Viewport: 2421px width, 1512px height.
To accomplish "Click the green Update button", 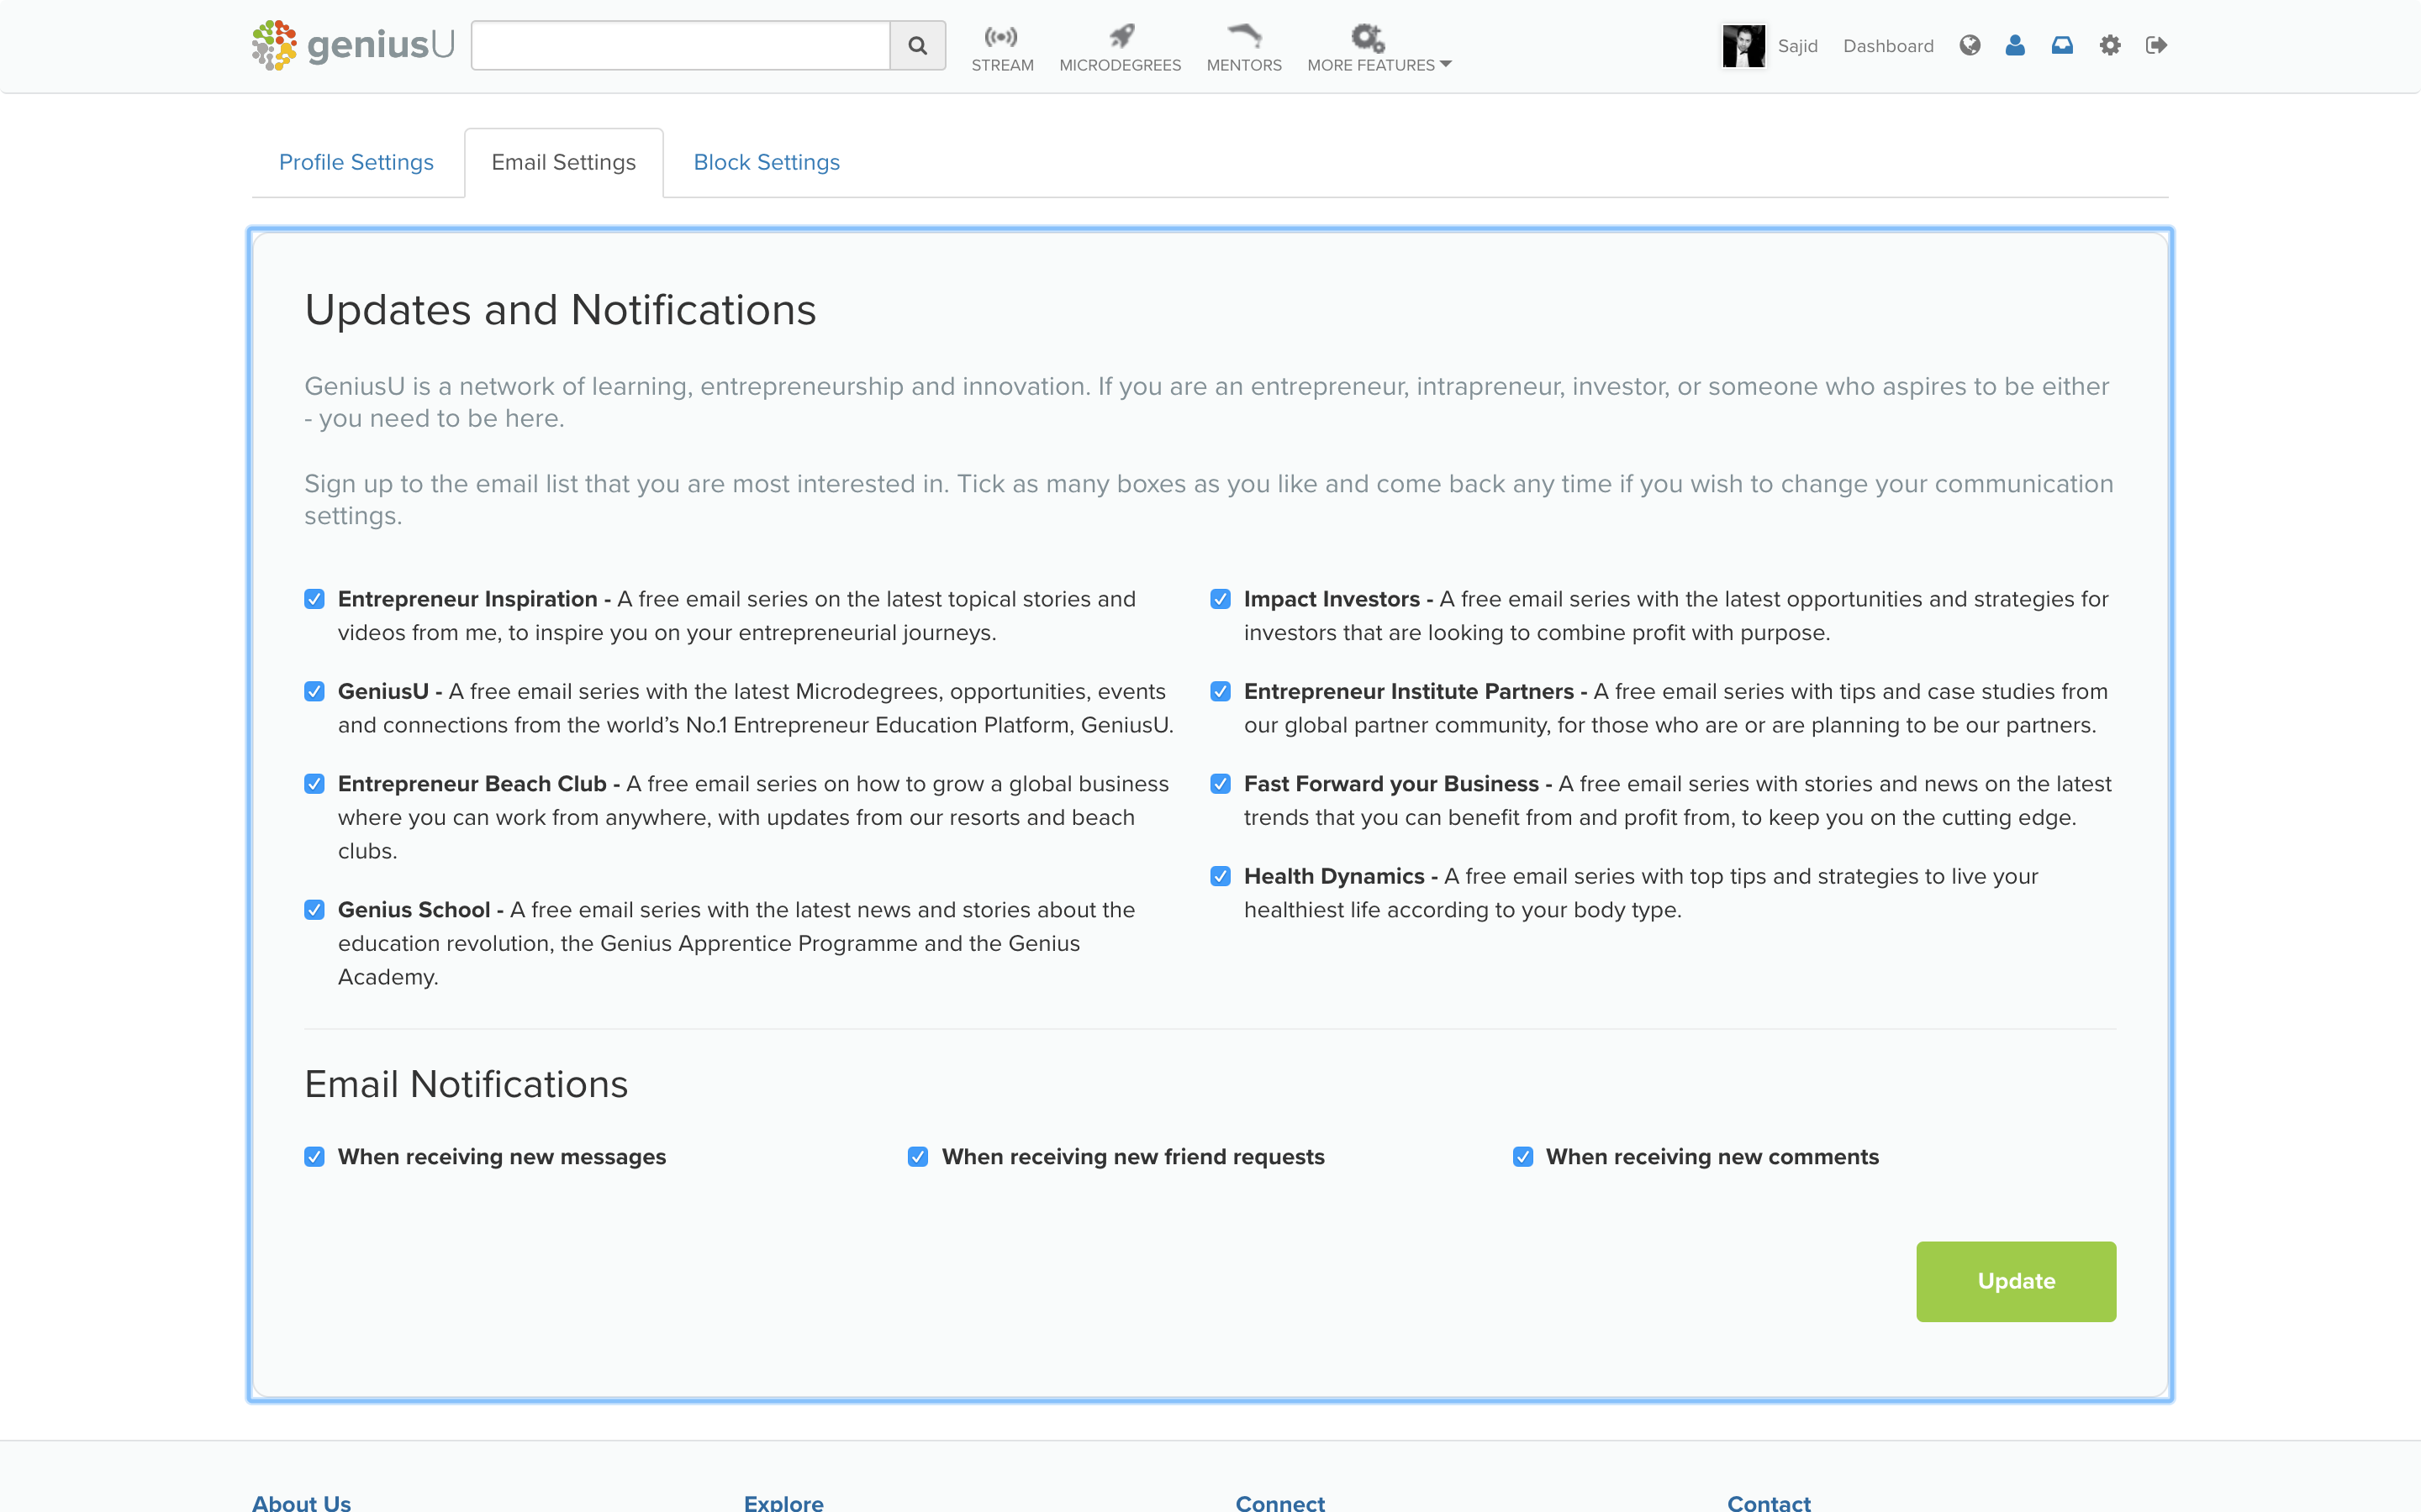I will [2016, 1281].
